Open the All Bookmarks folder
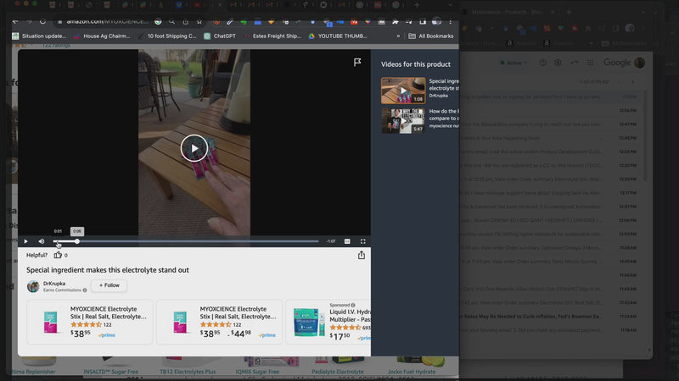The height and width of the screenshot is (381, 679). 431,36
